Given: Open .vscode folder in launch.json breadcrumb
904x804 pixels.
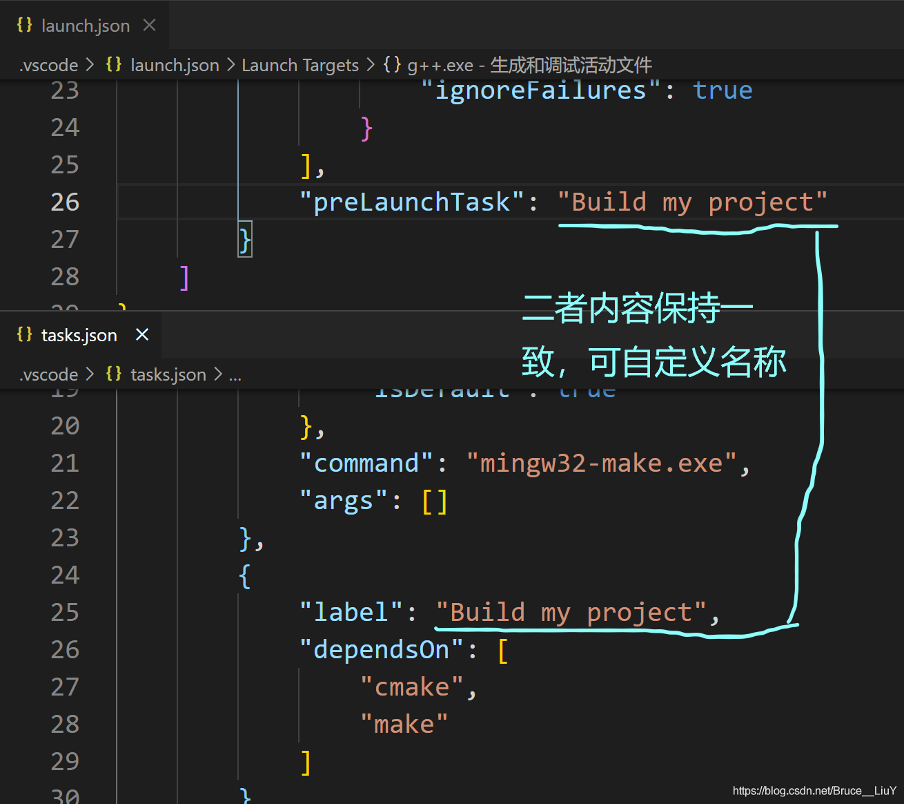Looking at the screenshot, I should tap(49, 66).
